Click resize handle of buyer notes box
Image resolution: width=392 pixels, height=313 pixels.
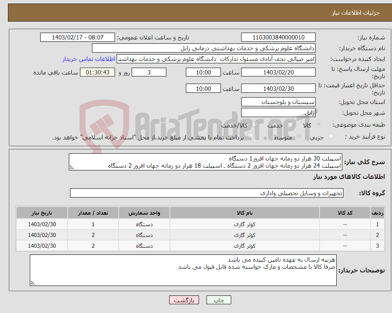pyautogui.click(x=33, y=283)
